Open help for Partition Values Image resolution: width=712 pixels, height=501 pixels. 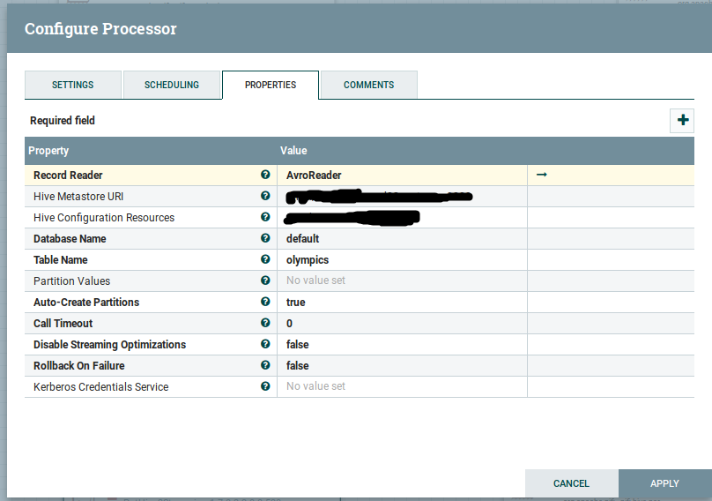click(265, 280)
